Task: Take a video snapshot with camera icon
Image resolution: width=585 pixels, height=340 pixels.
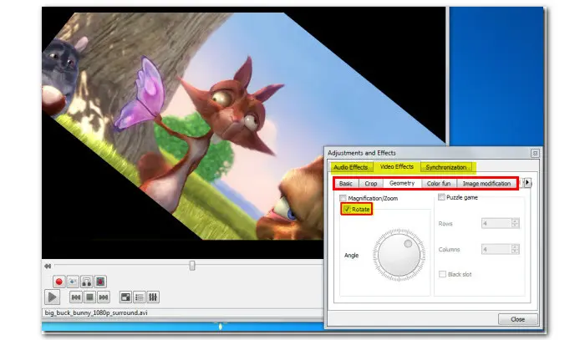Action: 73,282
